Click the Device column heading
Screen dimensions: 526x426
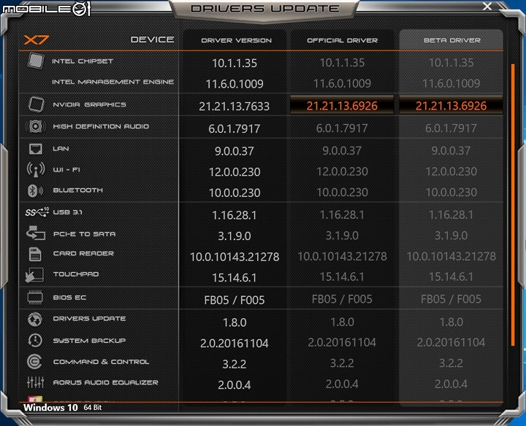(152, 39)
